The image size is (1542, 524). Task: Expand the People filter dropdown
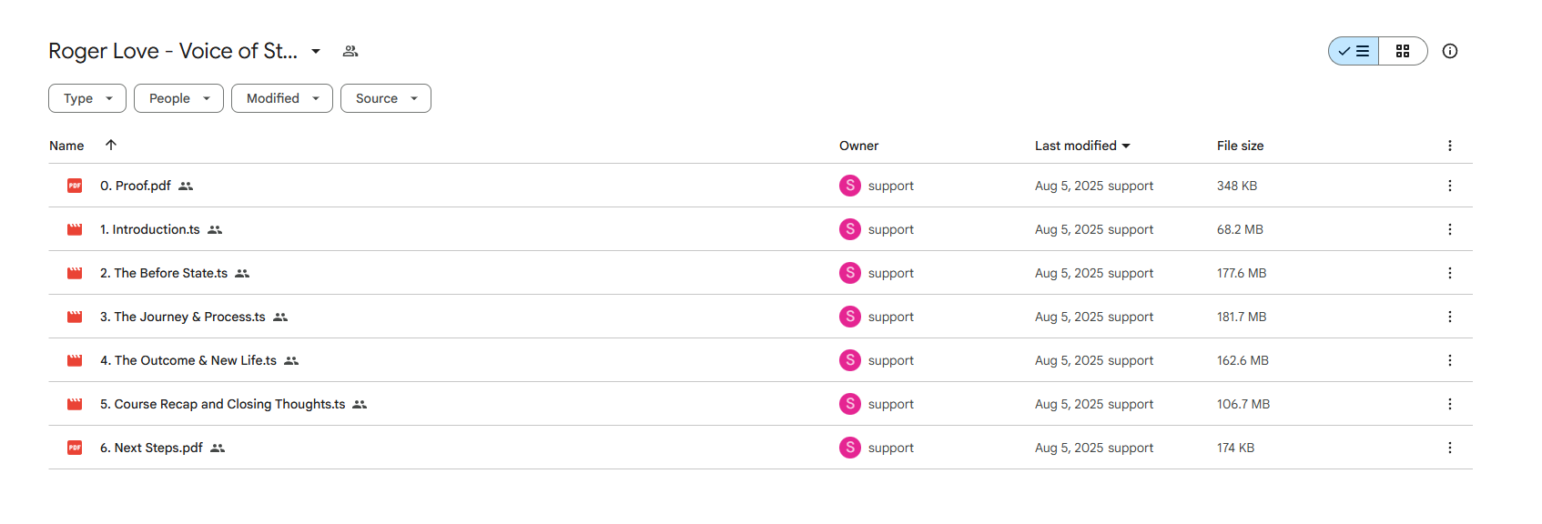pos(178,98)
